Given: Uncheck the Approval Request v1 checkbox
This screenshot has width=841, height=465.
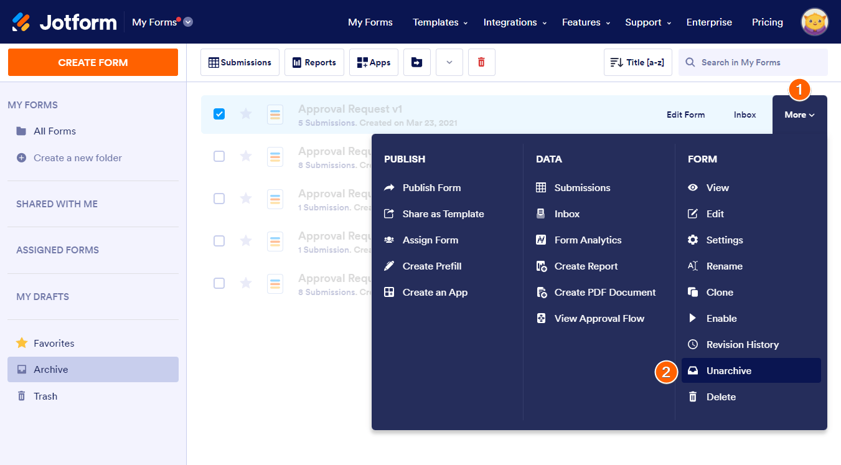Looking at the screenshot, I should coord(219,114).
